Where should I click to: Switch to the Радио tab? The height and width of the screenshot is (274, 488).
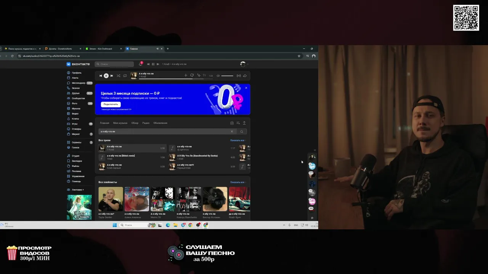click(x=146, y=123)
